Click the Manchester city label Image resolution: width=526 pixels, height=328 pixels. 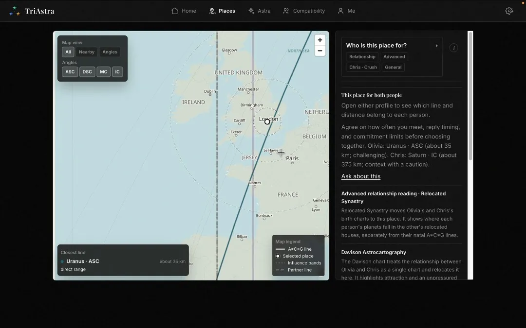click(248, 89)
